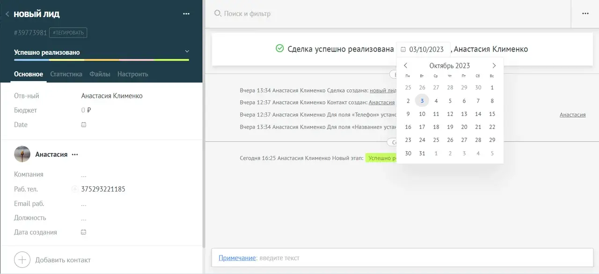This screenshot has height=274, width=599.
Task: Go back using the arrow beside НОВЫЙ ЛИД
Action: (x=7, y=14)
